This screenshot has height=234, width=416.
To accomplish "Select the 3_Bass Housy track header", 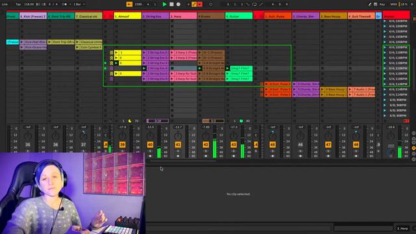I will 333,16.
